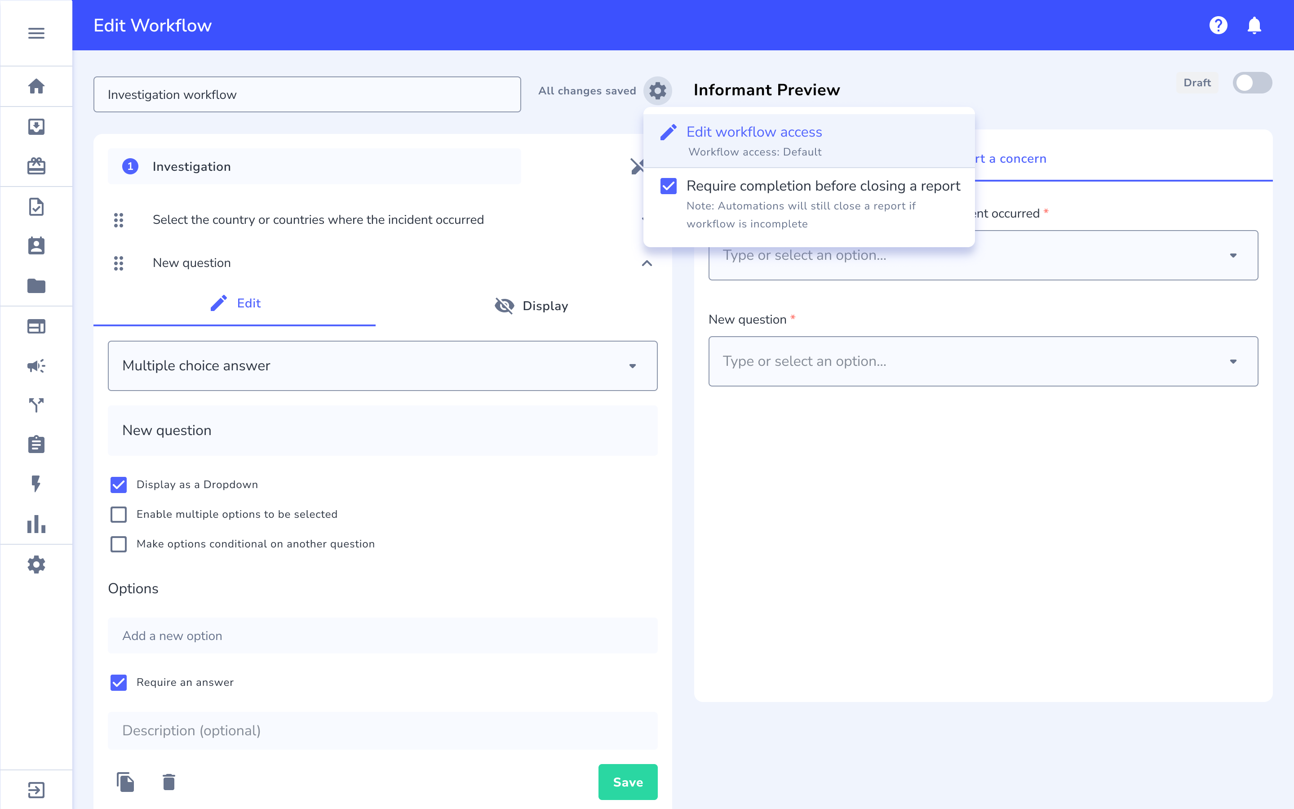Open the hamburger menu icon
The width and height of the screenshot is (1294, 809).
click(x=36, y=33)
